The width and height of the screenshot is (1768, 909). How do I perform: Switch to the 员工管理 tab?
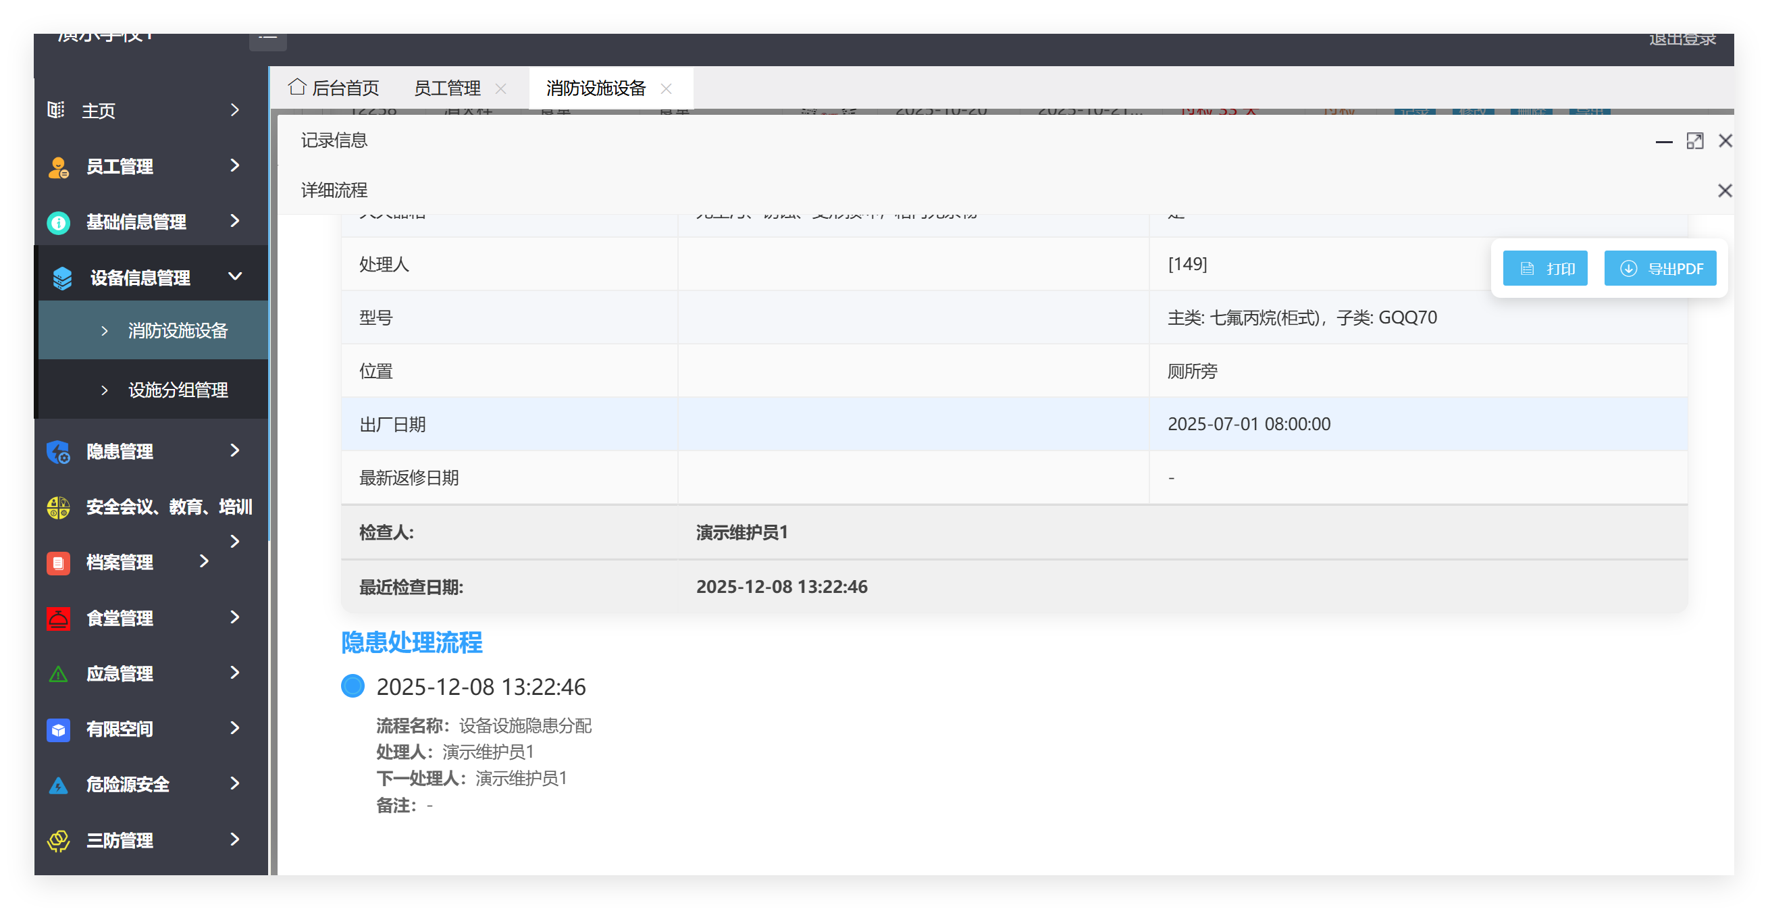point(446,88)
